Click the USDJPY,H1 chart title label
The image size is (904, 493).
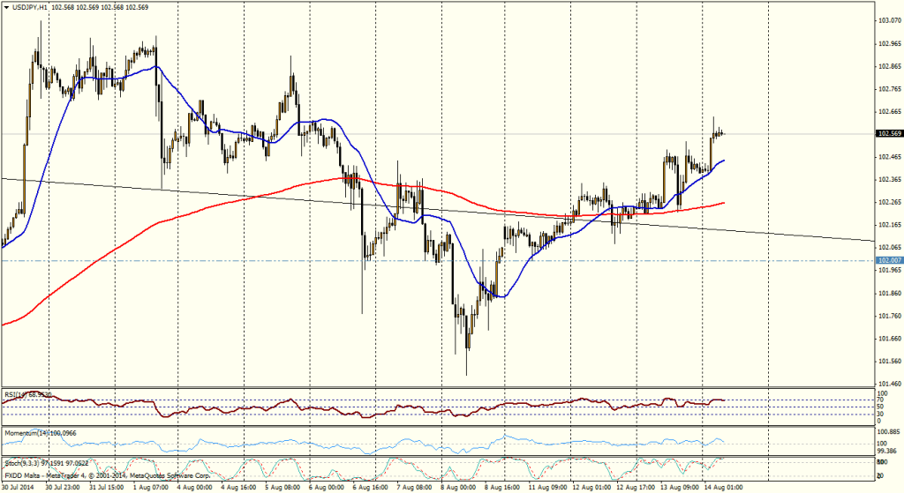tap(30, 7)
